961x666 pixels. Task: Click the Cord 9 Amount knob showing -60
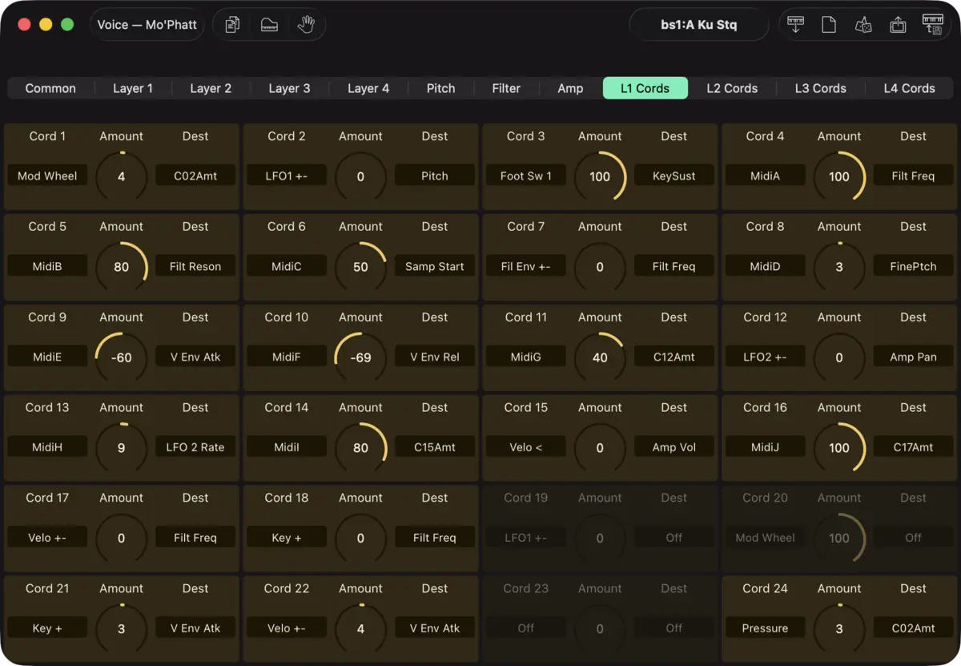(122, 357)
